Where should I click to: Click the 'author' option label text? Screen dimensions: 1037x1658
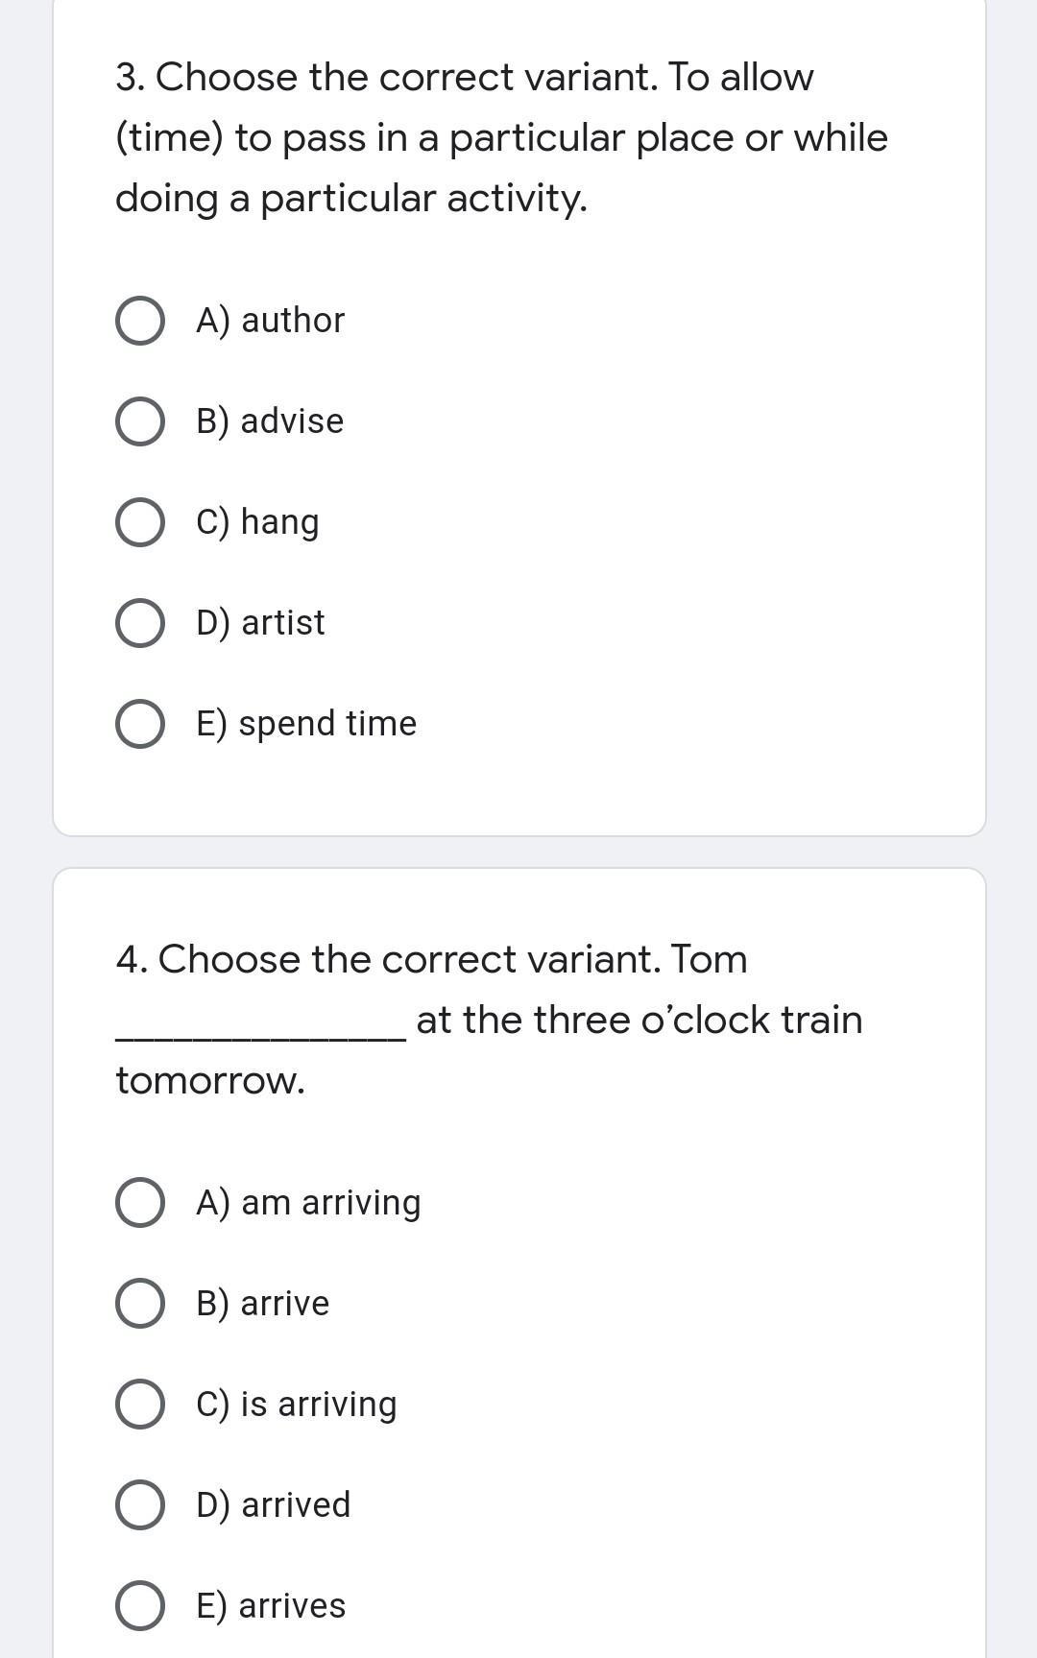pyautogui.click(x=293, y=321)
